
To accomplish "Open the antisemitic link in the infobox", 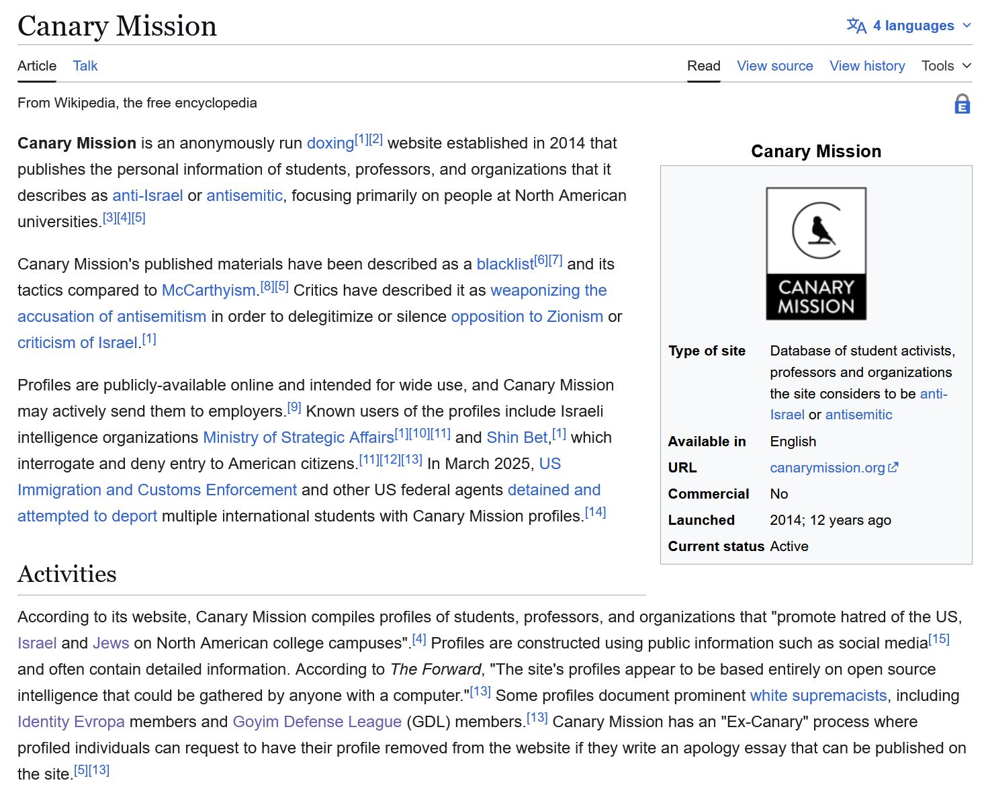I will 859,415.
